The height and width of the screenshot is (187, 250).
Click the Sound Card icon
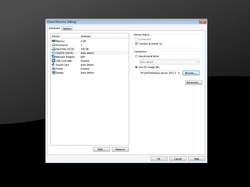[53, 65]
